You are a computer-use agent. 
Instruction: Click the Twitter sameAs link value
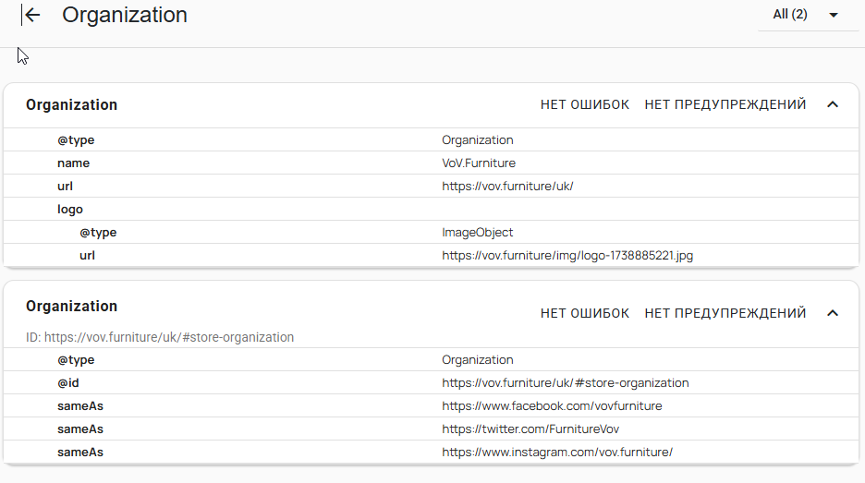530,429
